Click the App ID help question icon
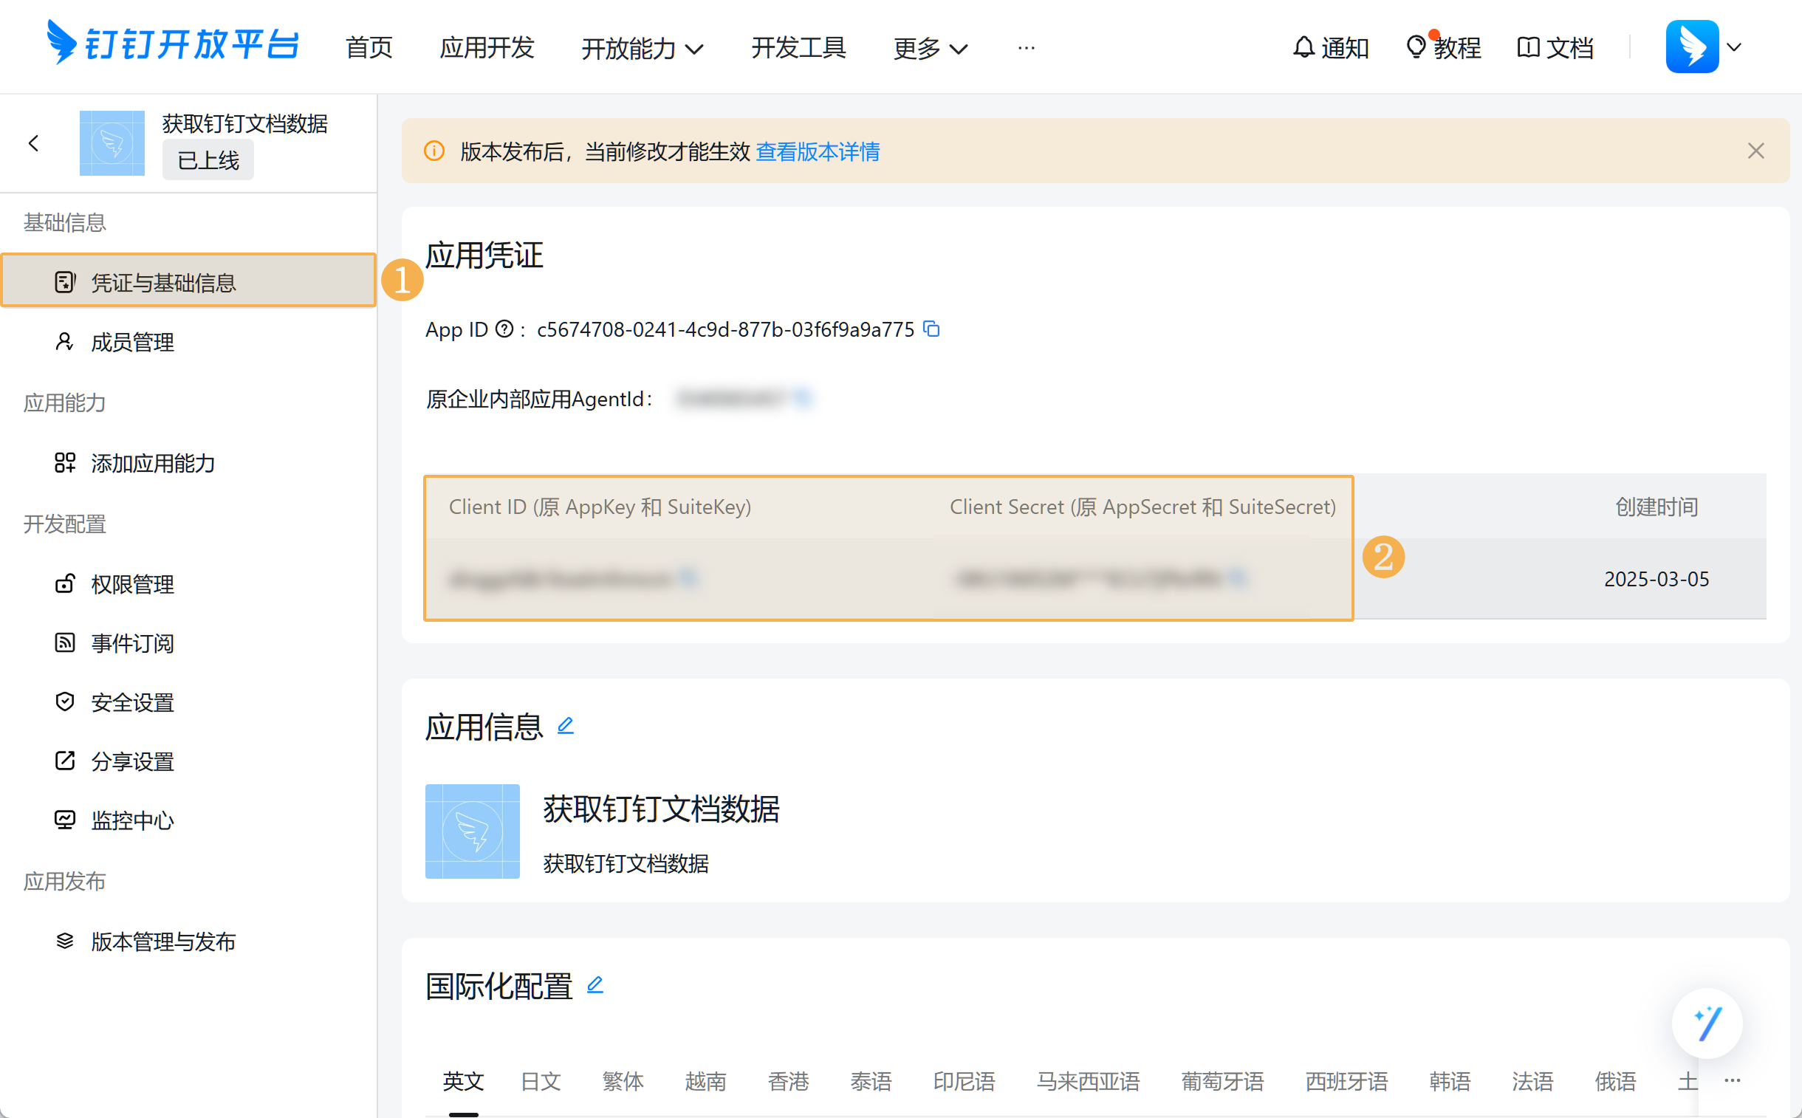 pos(504,329)
